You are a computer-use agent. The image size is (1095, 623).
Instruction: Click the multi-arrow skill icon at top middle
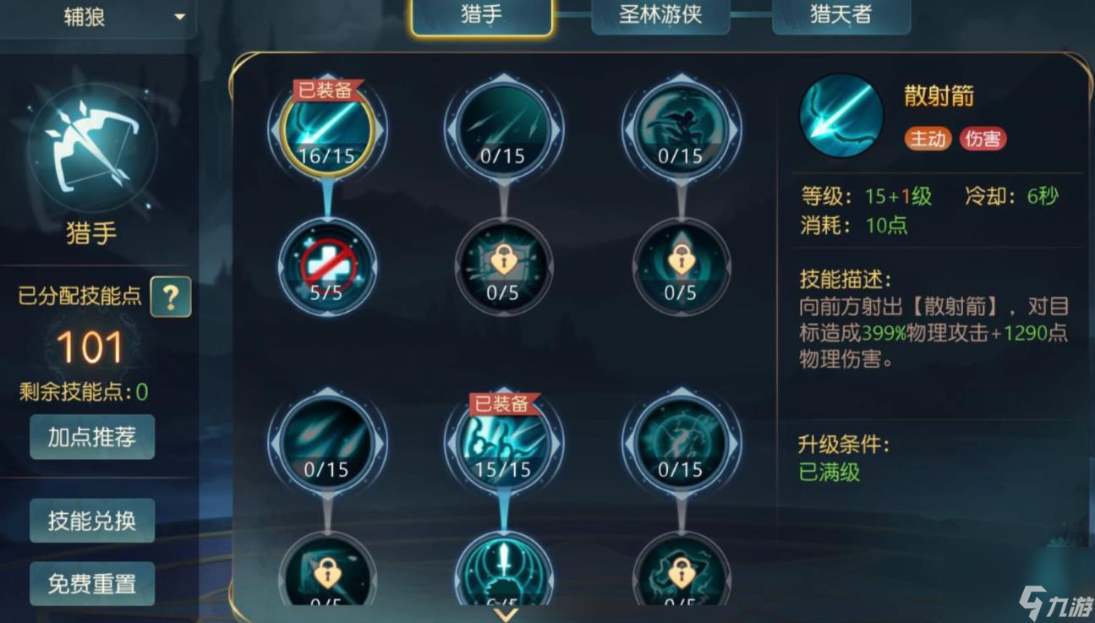[503, 129]
